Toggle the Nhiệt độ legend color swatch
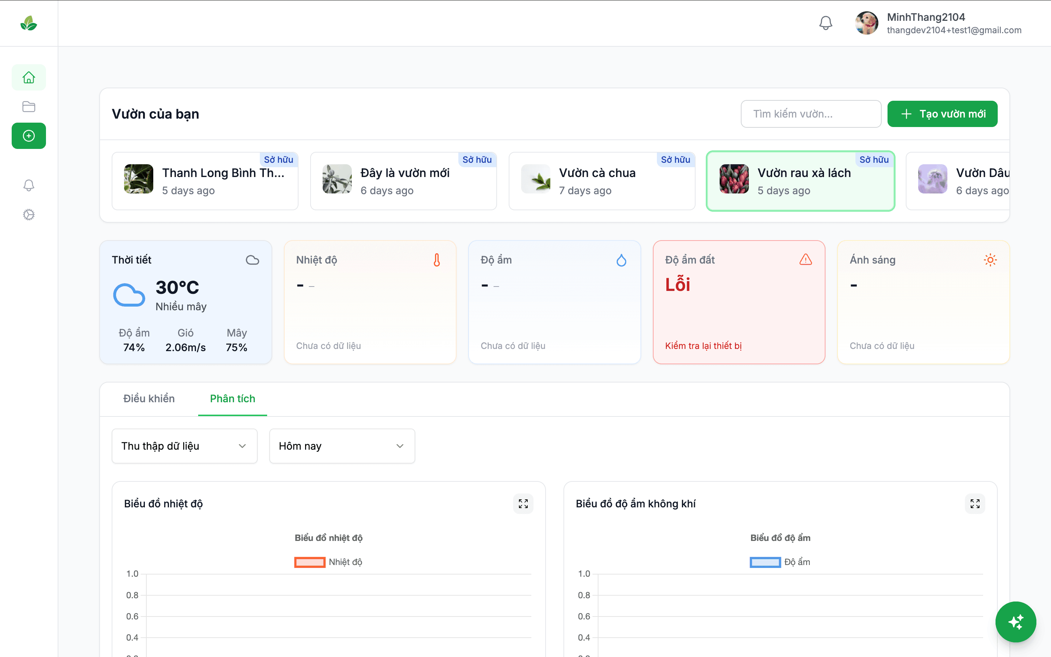 310,562
